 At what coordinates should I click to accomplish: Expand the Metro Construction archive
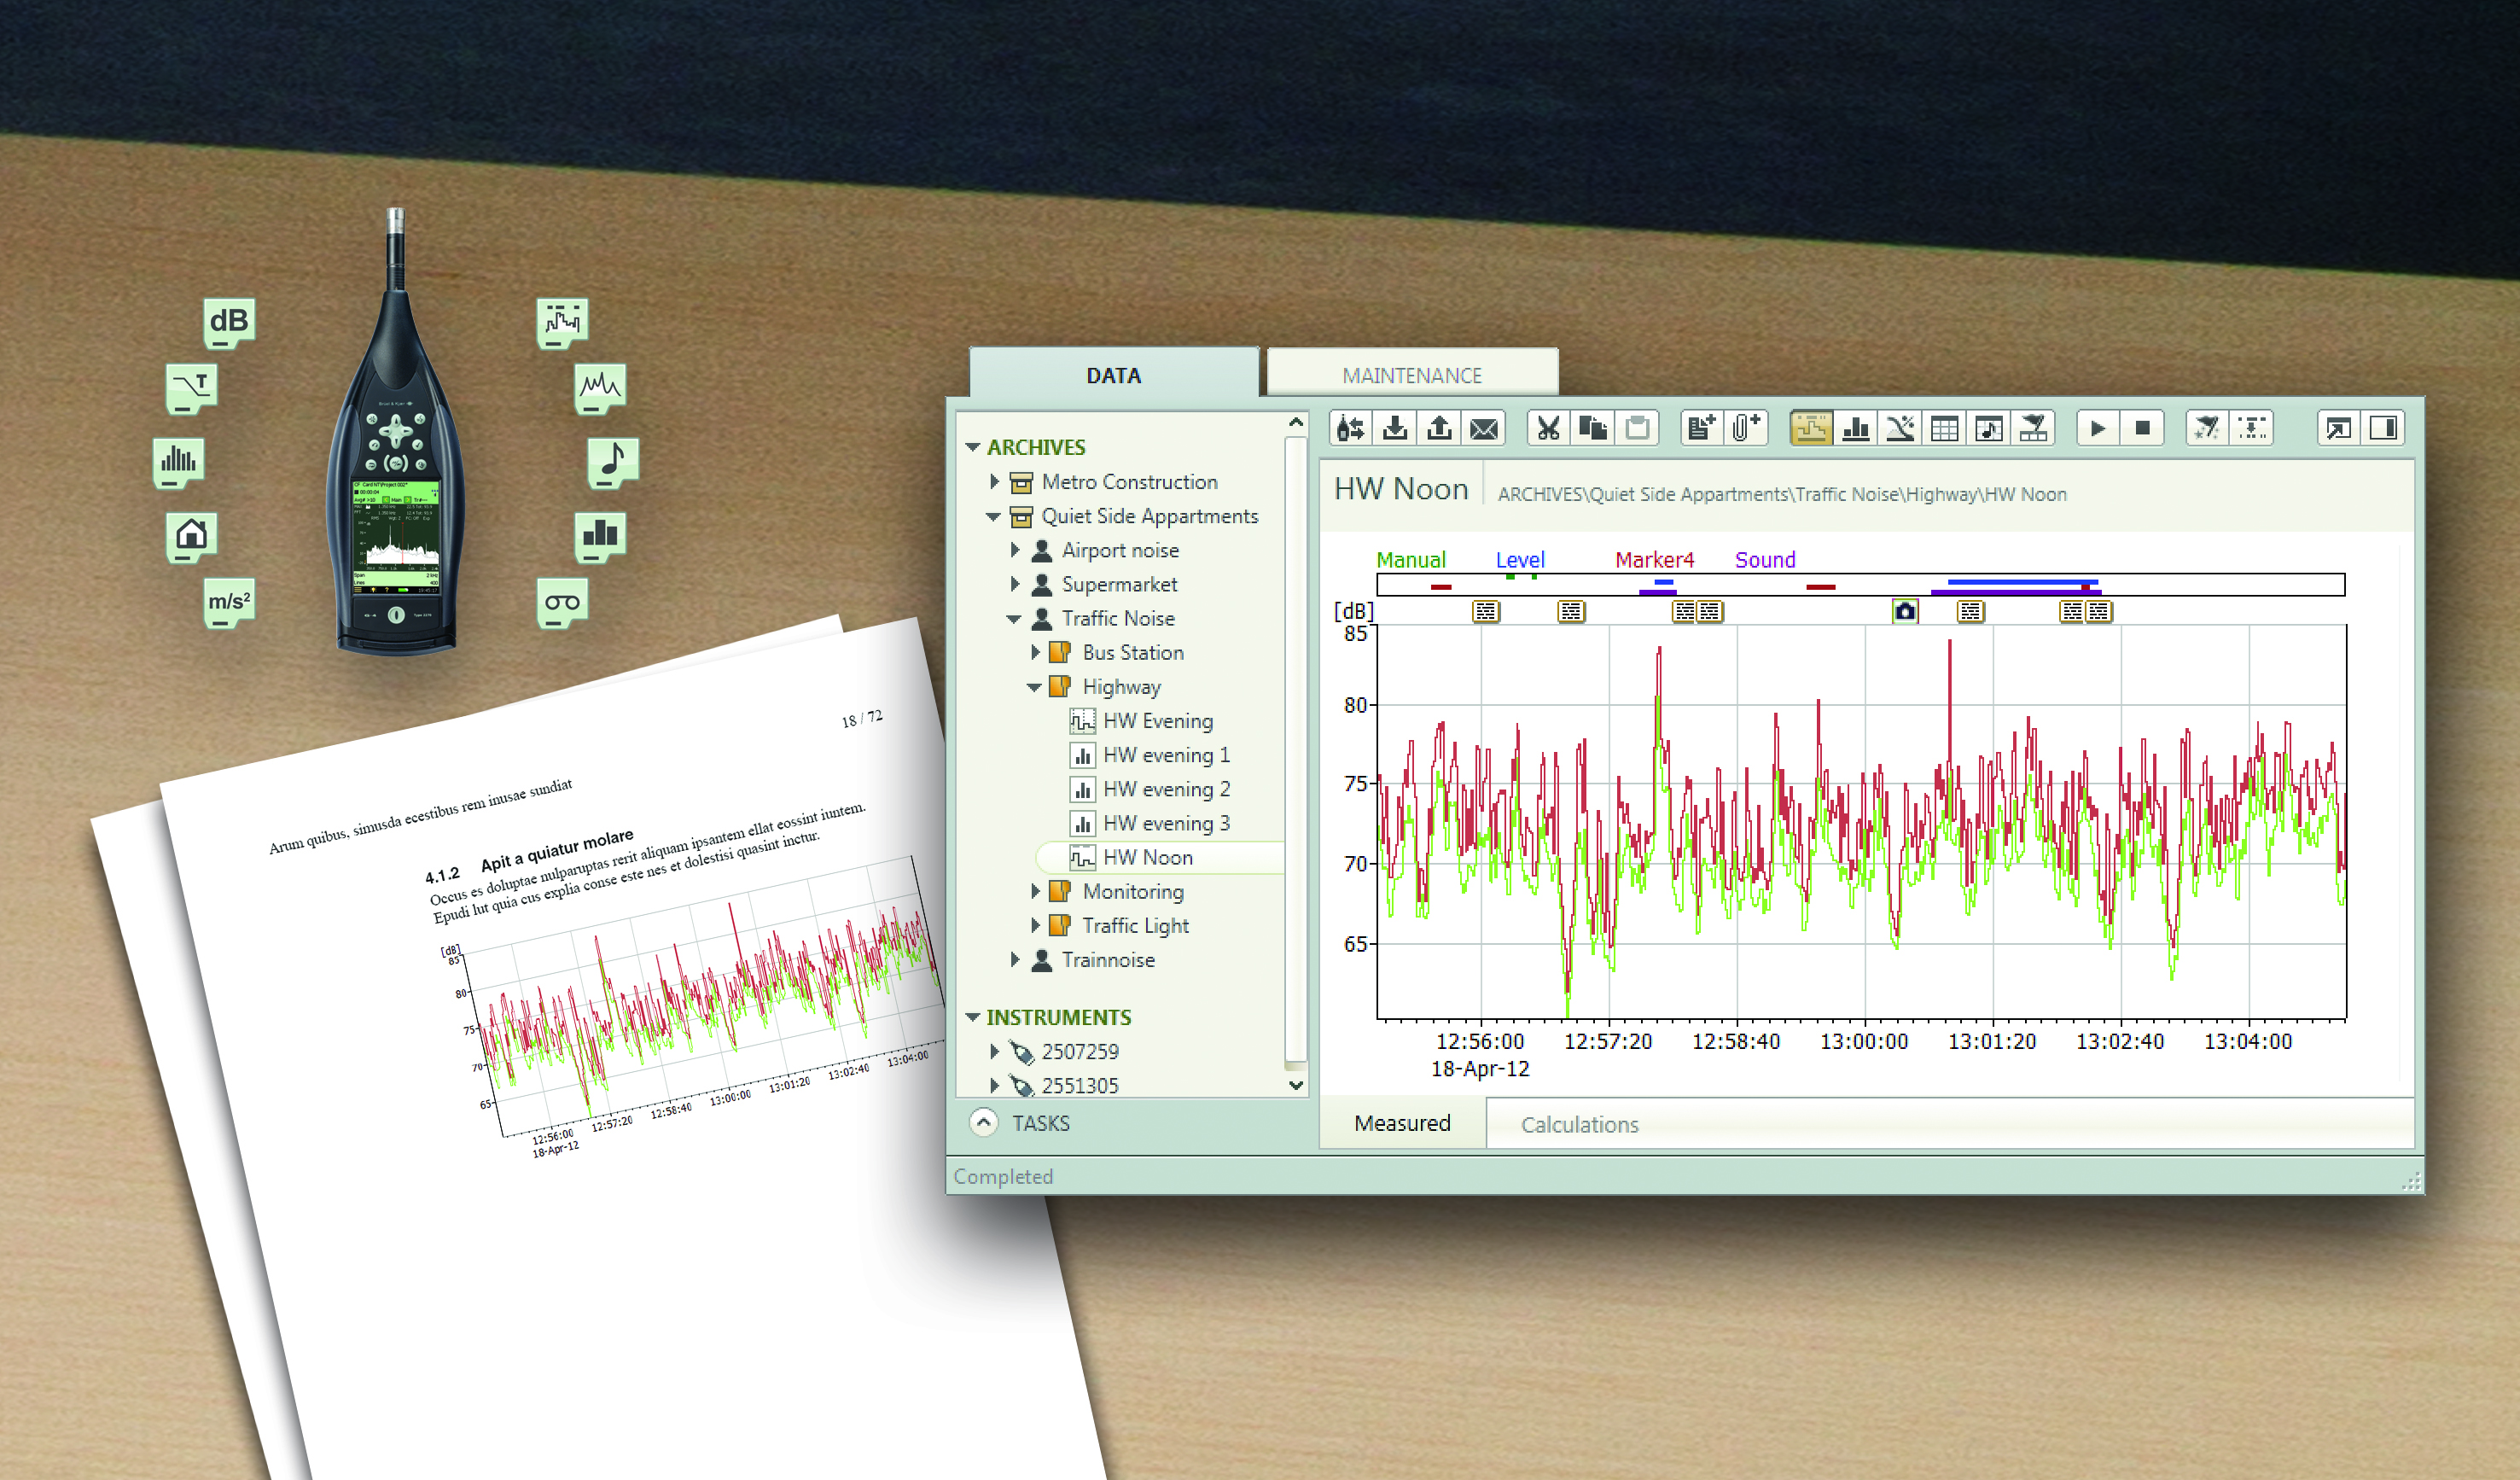pyautogui.click(x=994, y=482)
